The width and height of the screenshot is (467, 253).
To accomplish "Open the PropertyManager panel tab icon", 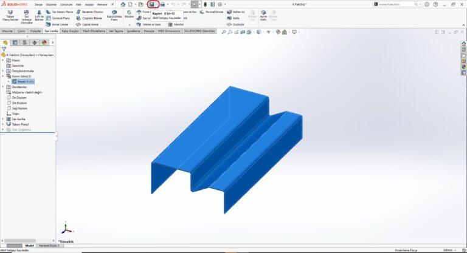I will (15, 42).
